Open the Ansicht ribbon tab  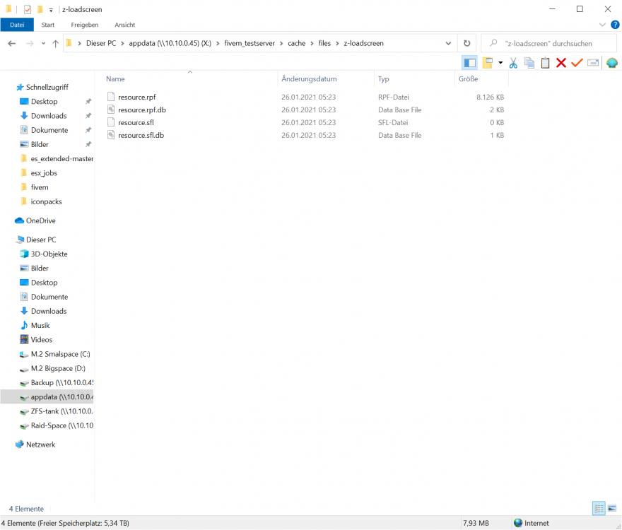click(x=125, y=25)
